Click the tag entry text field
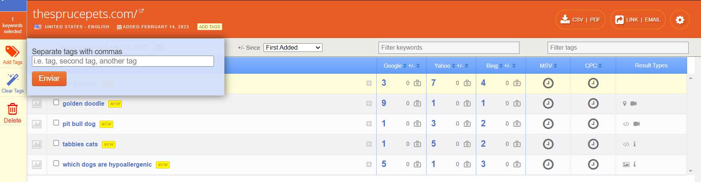This screenshot has width=701, height=182. 123,61
